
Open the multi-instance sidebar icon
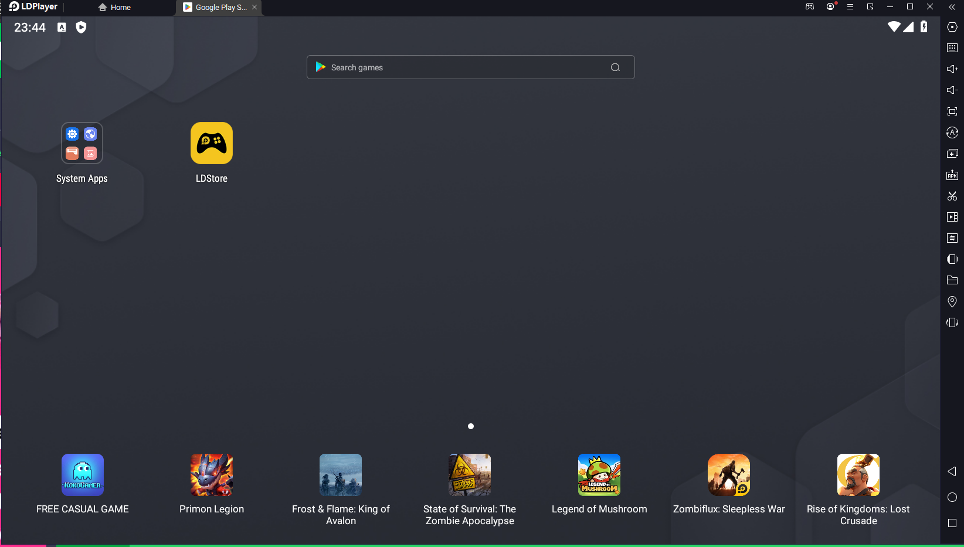click(x=952, y=154)
